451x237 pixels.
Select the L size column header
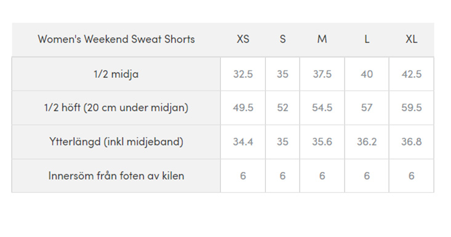(367, 39)
